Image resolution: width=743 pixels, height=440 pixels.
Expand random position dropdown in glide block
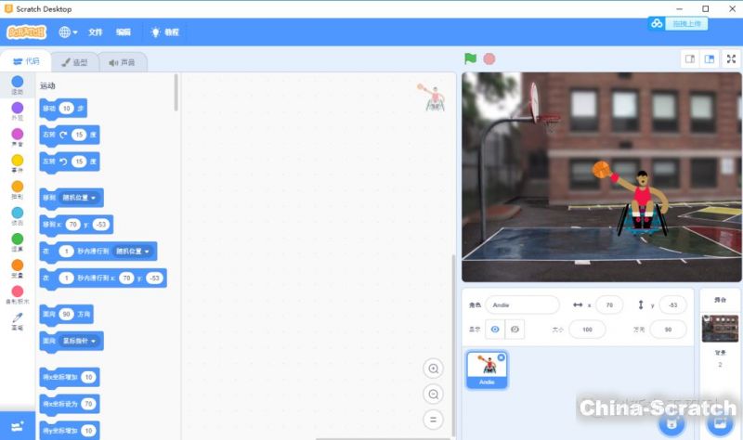pyautogui.click(x=147, y=251)
